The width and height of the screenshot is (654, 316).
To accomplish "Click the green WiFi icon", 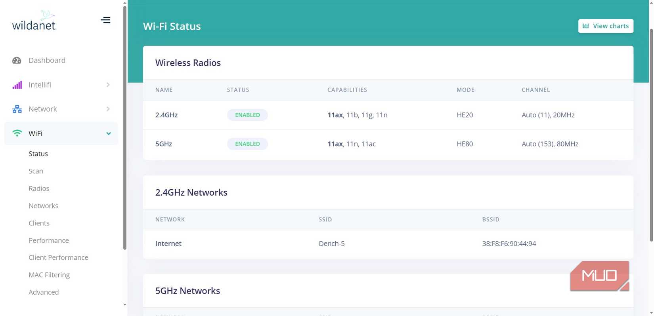I will point(17,133).
